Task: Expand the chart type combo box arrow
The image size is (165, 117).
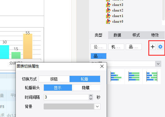Action: (158, 64)
